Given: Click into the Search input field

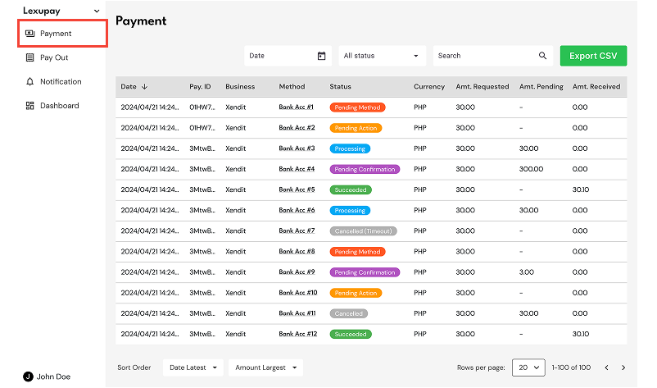Looking at the screenshot, I should click(x=486, y=56).
